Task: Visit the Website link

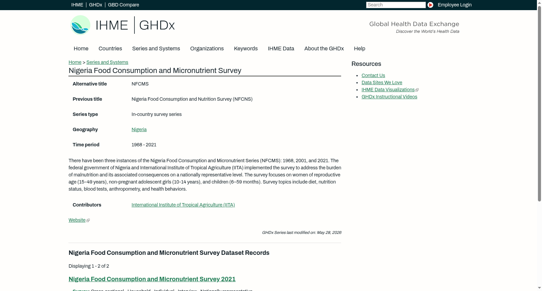Action: pyautogui.click(x=77, y=220)
